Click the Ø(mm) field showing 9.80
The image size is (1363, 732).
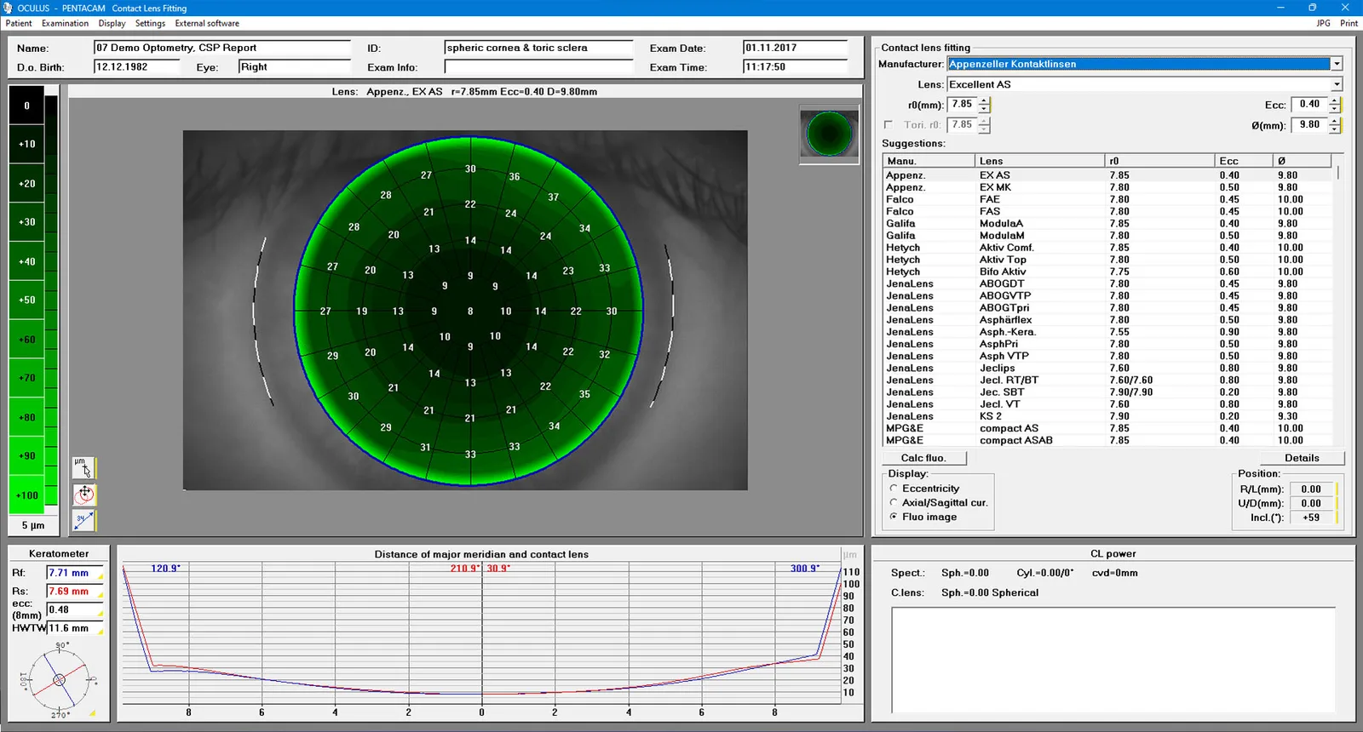pyautogui.click(x=1310, y=124)
